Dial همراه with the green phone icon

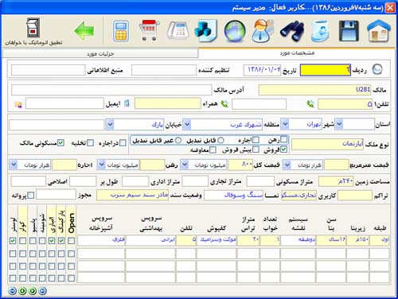pos(224,104)
